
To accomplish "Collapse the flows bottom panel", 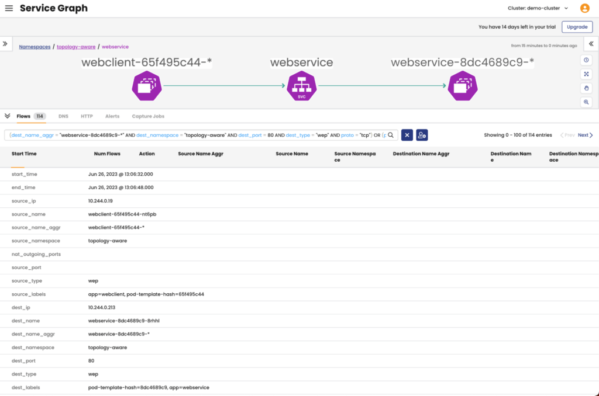I will tap(7, 116).
